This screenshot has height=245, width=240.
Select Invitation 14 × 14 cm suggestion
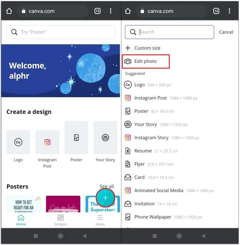(x=151, y=204)
